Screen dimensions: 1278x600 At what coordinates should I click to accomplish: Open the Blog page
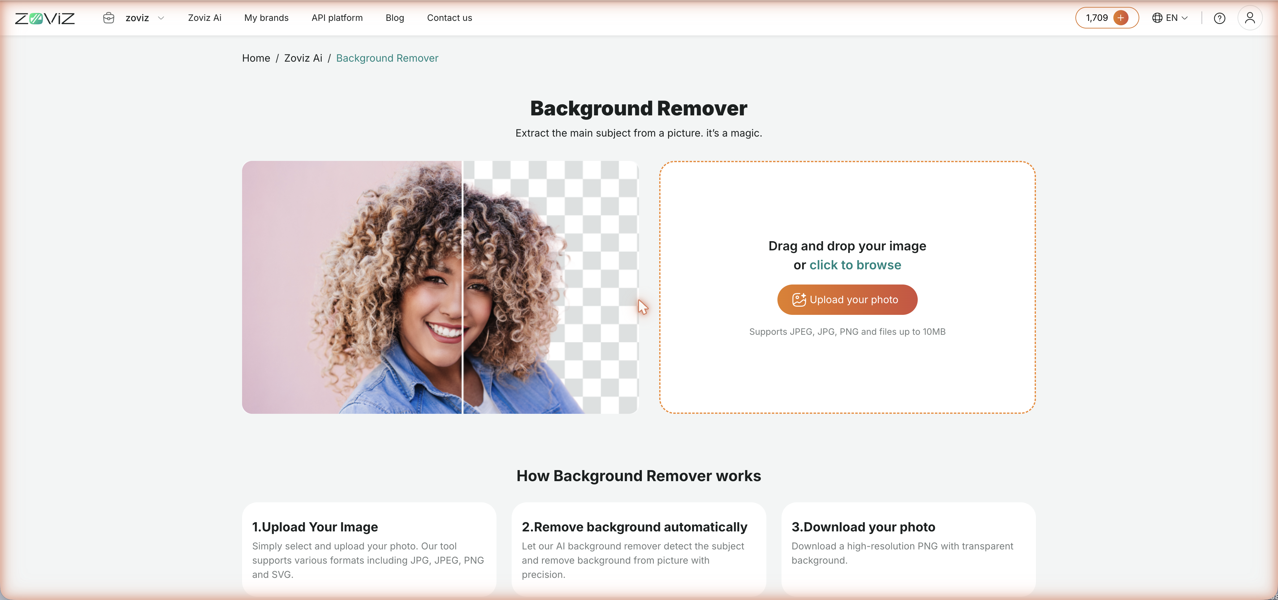coord(395,18)
